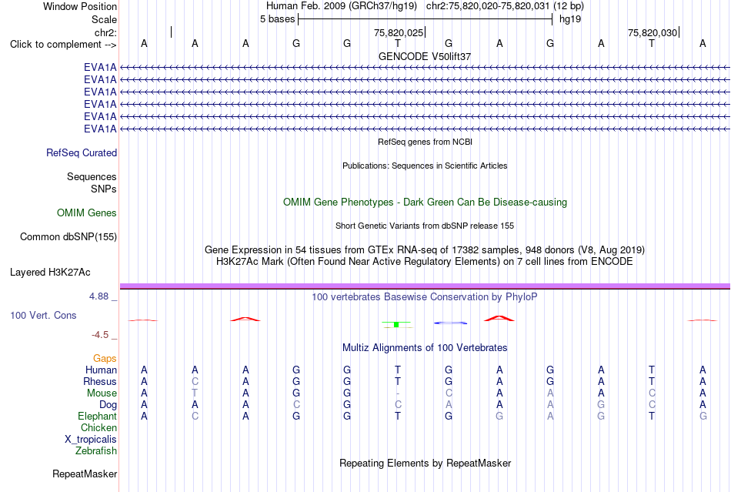Click the lone C base in the Elephant row

pos(195,417)
